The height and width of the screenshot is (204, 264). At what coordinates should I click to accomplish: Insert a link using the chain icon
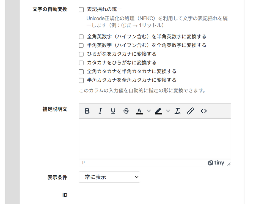point(191,111)
